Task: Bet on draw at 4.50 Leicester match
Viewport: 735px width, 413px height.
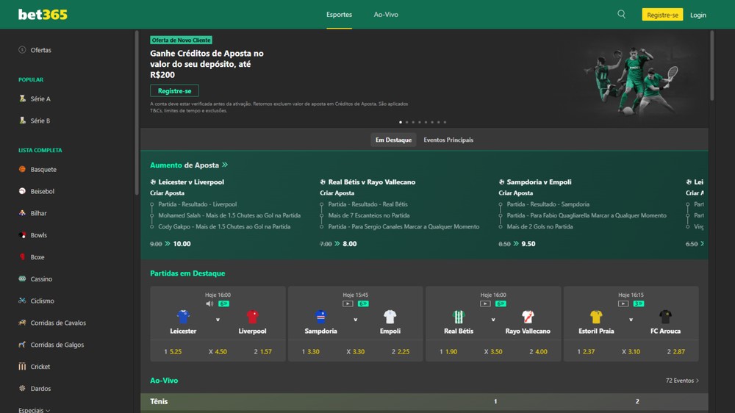Action: point(218,351)
